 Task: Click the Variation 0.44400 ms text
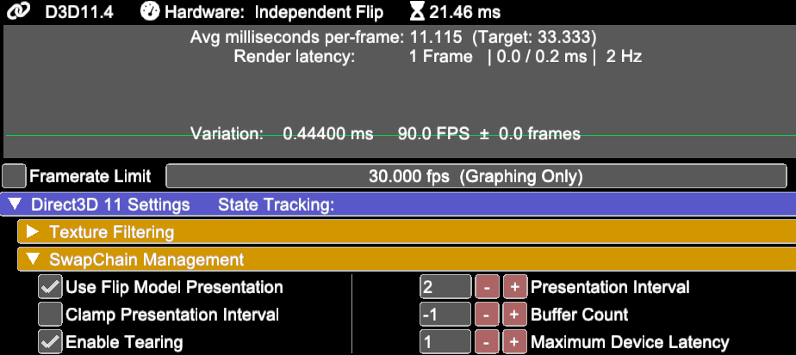tap(282, 134)
